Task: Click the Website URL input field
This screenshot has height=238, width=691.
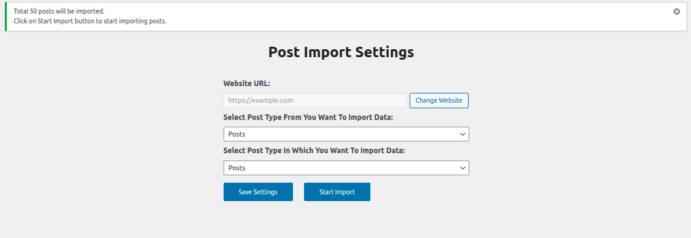Action: click(x=315, y=100)
